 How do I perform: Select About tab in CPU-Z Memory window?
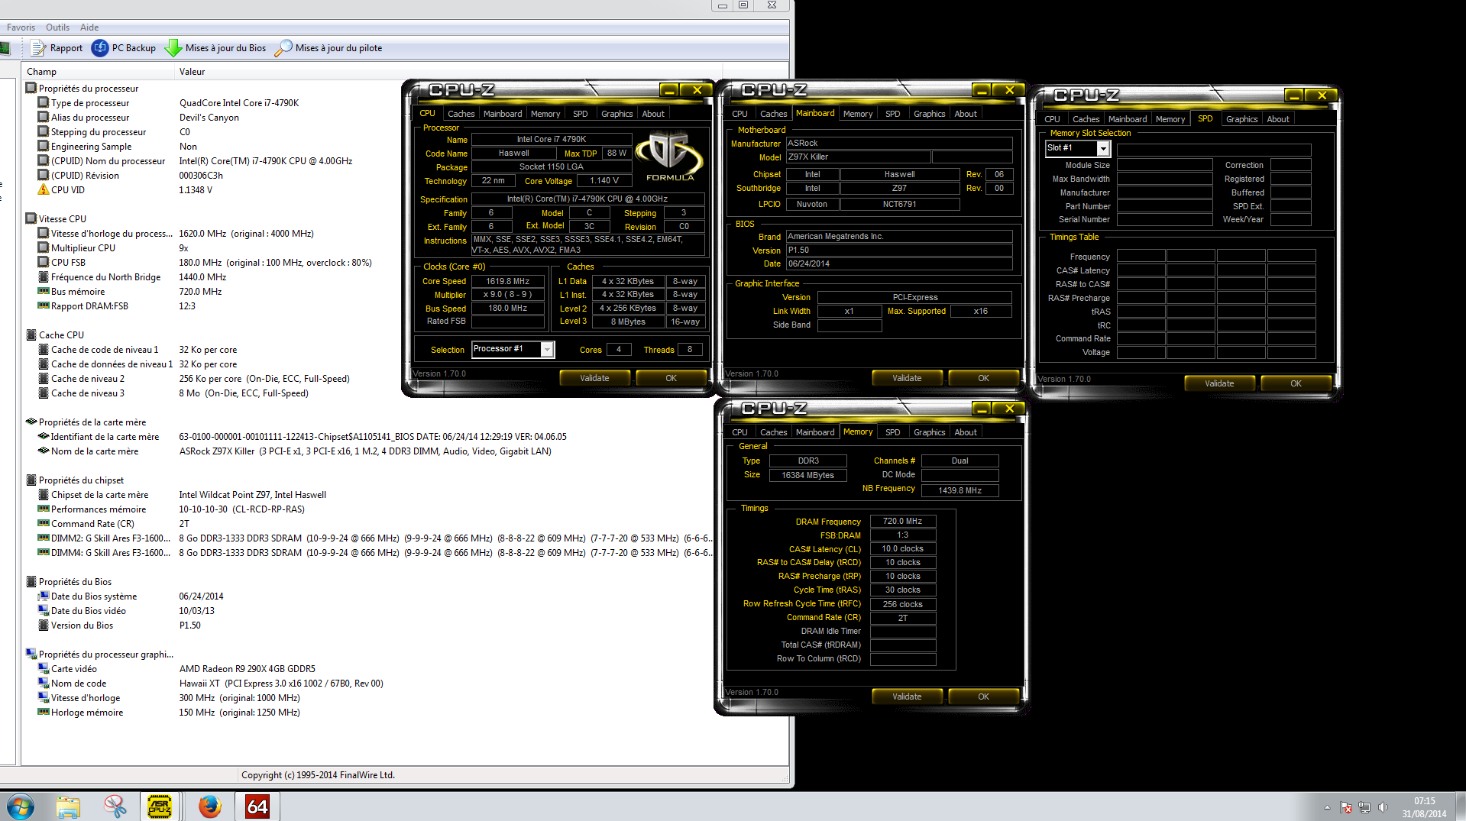[966, 432]
